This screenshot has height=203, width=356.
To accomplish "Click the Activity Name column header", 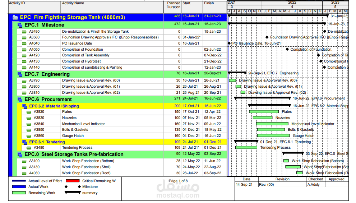I will 112,7.
